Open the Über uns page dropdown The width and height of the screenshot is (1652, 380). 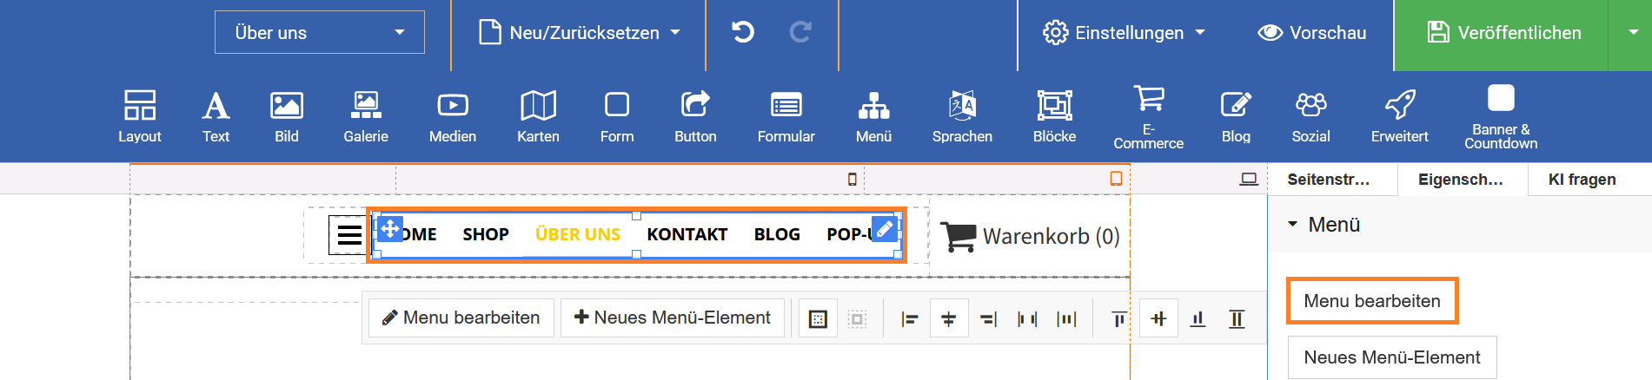(x=319, y=33)
